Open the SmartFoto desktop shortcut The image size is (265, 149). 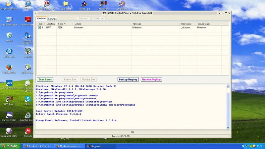click(122, 5)
